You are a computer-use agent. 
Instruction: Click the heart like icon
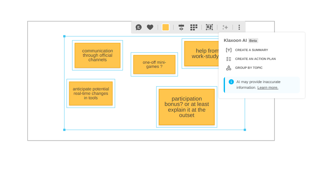click(x=150, y=27)
